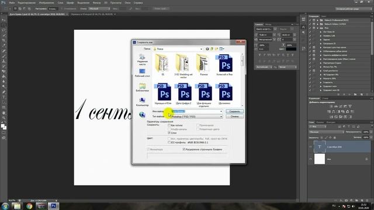Screen dimensions: 374x210
Task: Select the Clone Stamp tool
Action: coord(4,61)
